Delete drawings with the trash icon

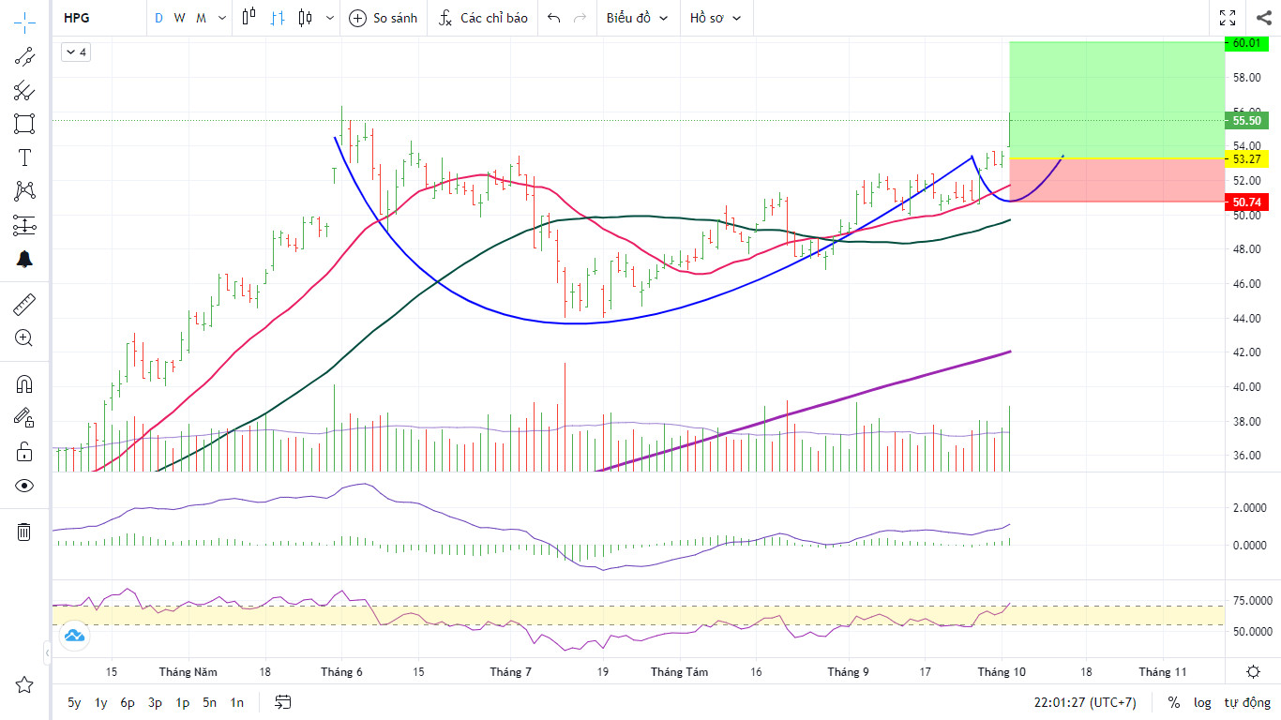24,532
